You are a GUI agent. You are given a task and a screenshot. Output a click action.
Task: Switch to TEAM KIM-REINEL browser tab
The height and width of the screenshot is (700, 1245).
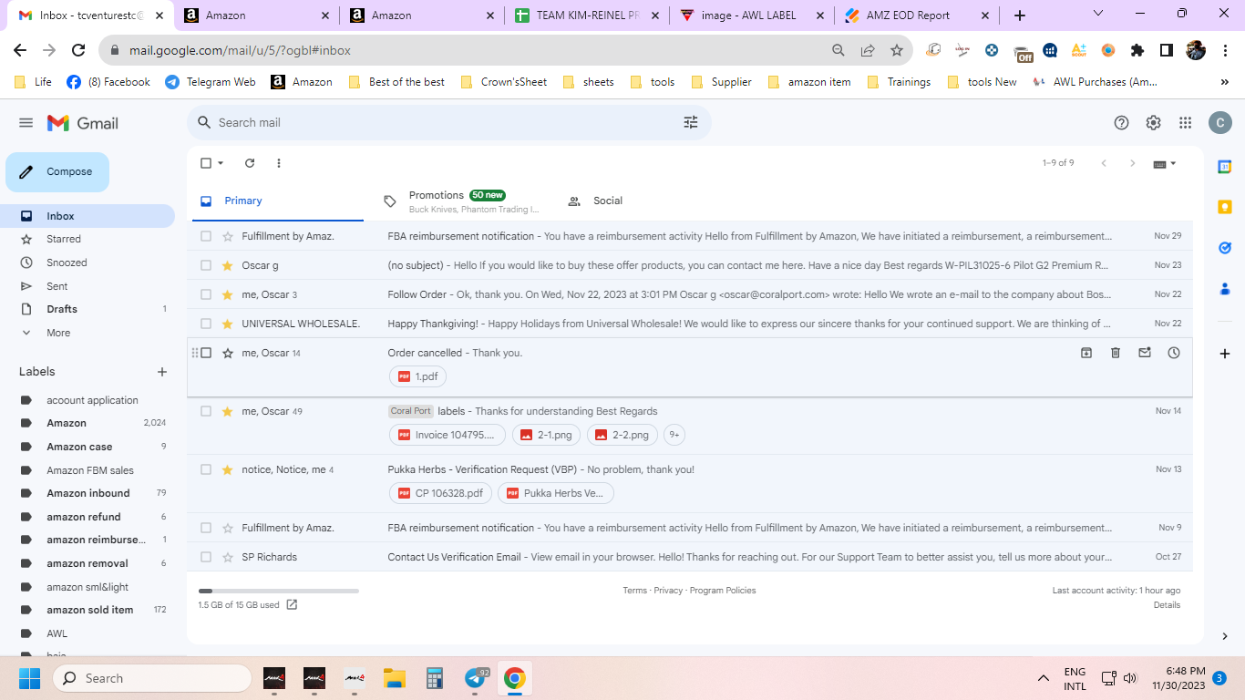[588, 15]
